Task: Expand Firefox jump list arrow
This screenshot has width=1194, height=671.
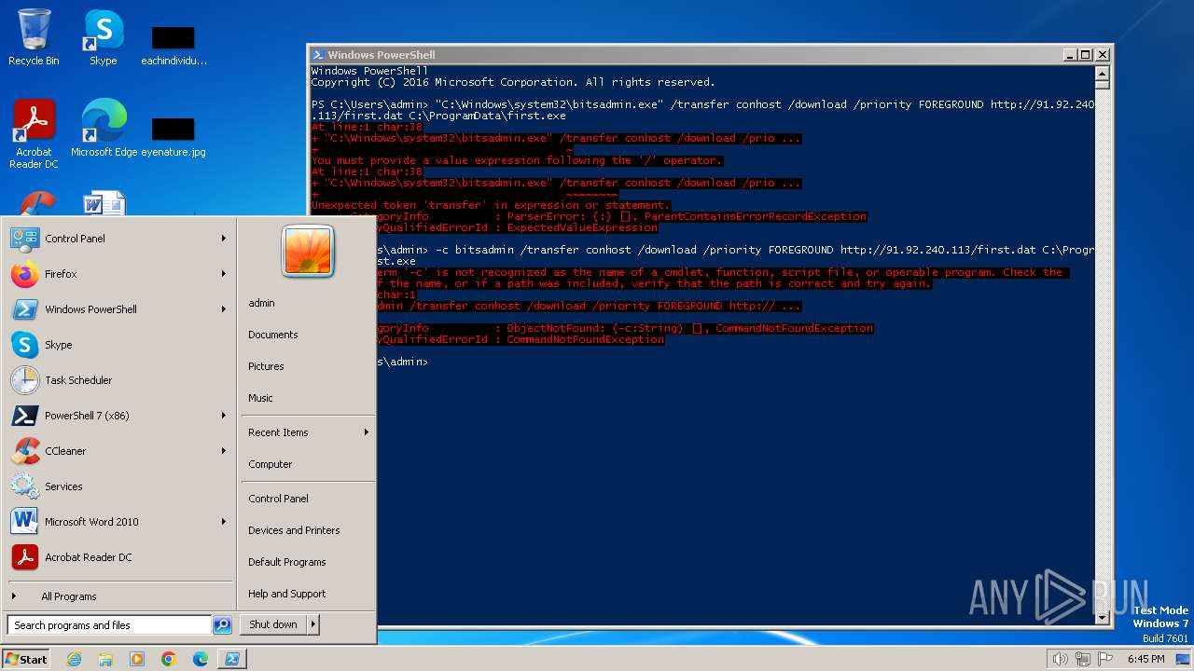Action: coord(224,274)
